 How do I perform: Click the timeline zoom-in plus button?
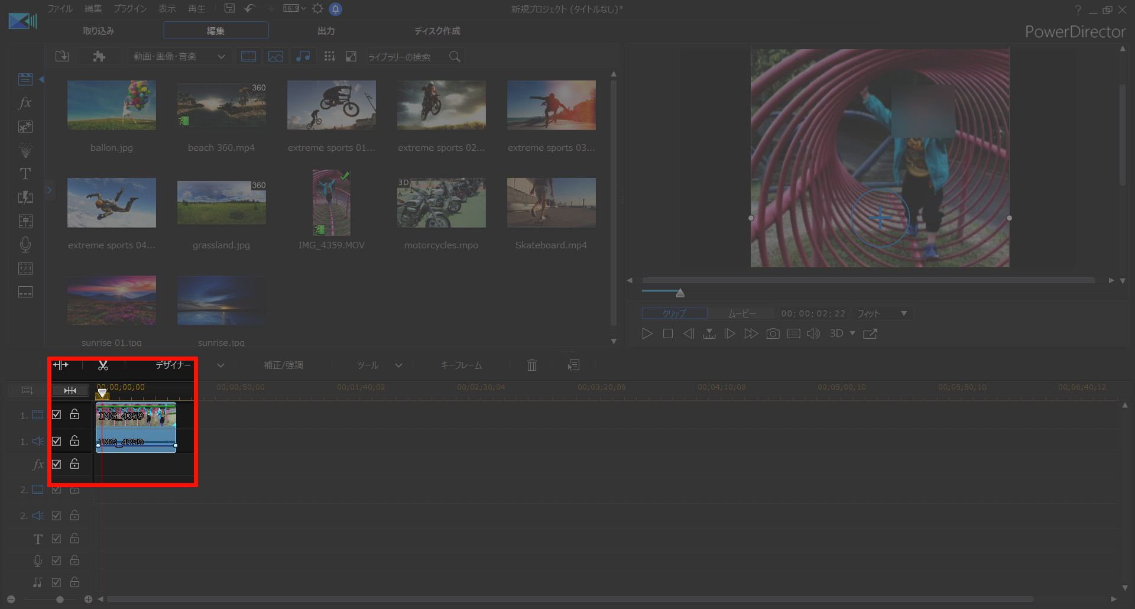click(88, 600)
